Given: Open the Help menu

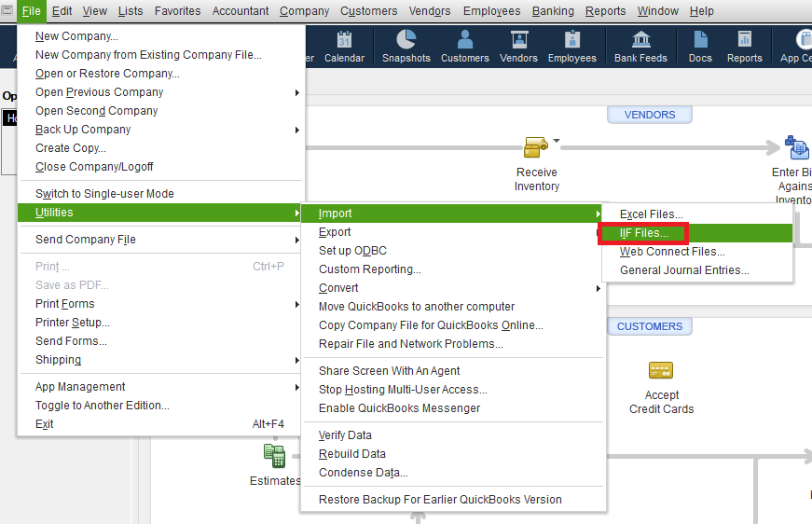Looking at the screenshot, I should pos(701,11).
